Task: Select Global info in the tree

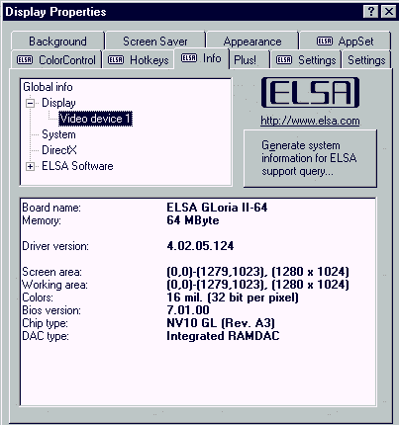Action: coord(48,87)
